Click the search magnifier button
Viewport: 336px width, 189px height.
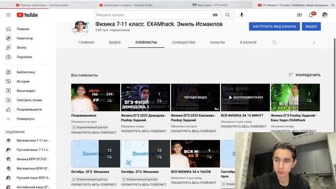(227, 15)
